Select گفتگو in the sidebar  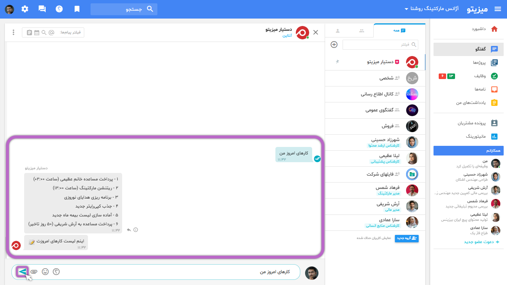[x=468, y=49]
